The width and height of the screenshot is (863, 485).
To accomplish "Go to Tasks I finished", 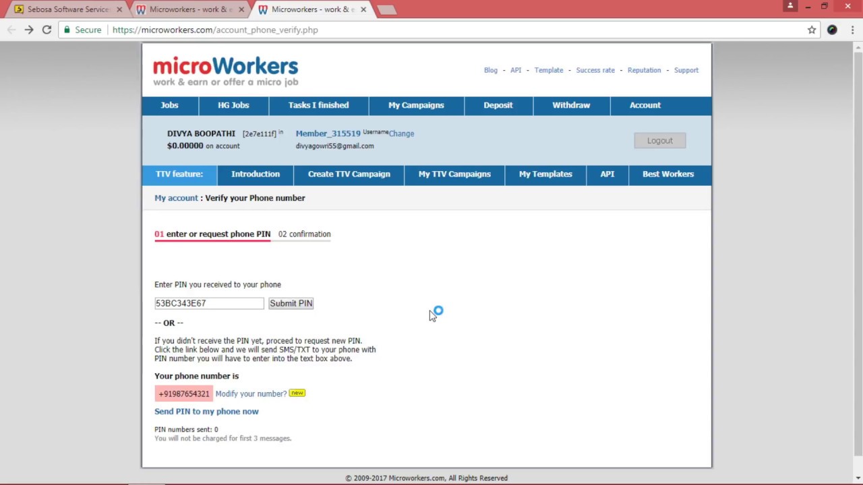I will pos(318,105).
